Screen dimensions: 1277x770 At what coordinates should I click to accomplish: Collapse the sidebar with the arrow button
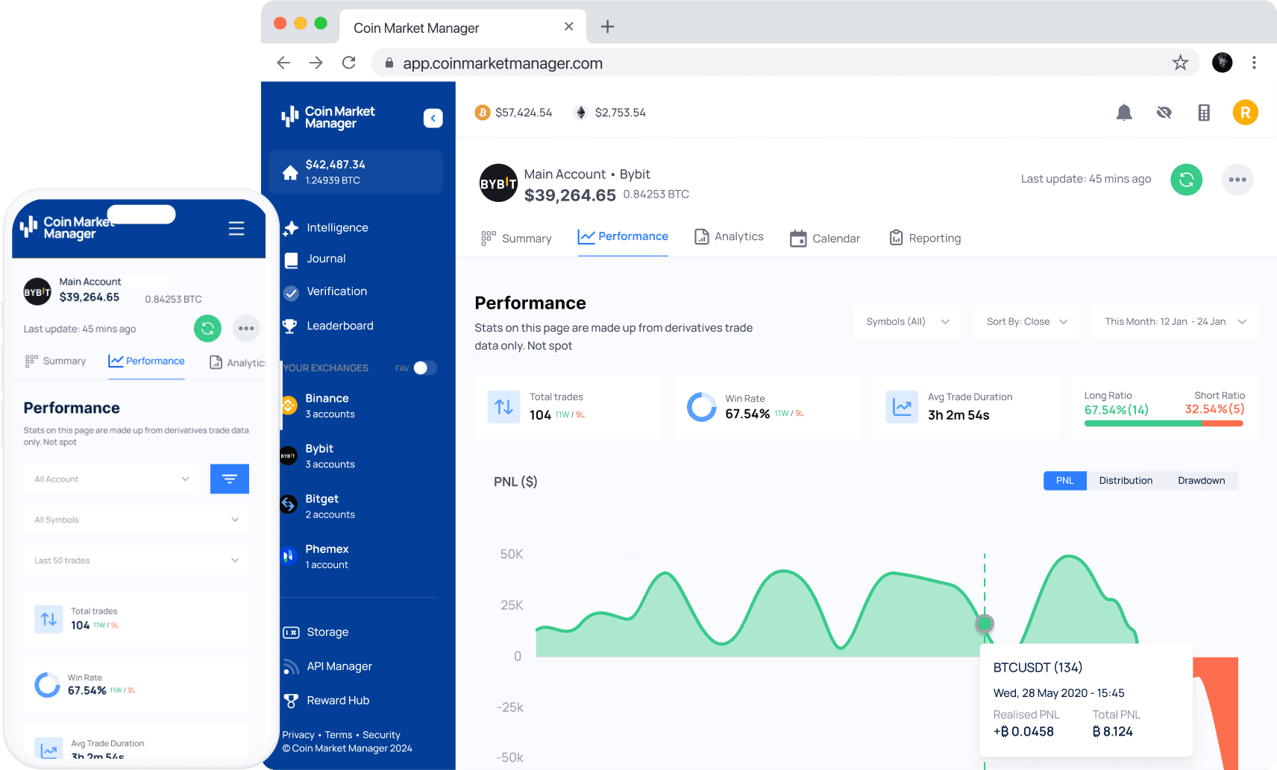point(433,118)
